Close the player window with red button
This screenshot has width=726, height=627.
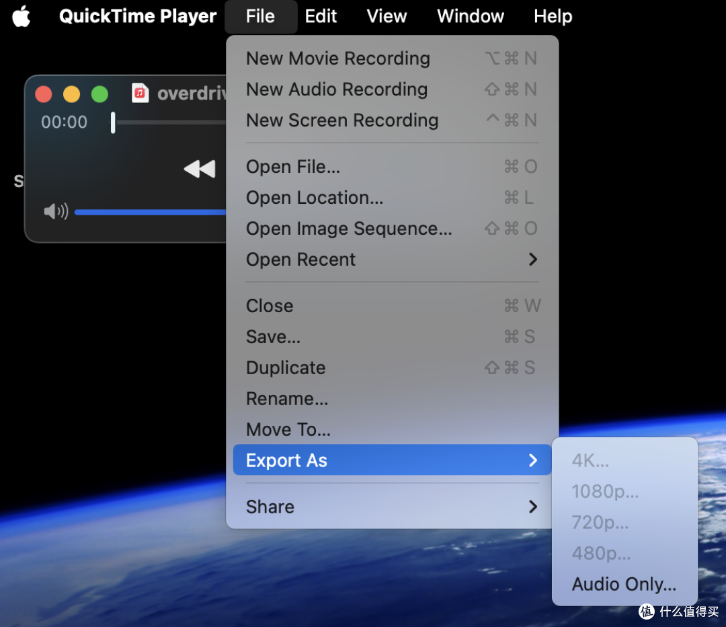(x=44, y=94)
